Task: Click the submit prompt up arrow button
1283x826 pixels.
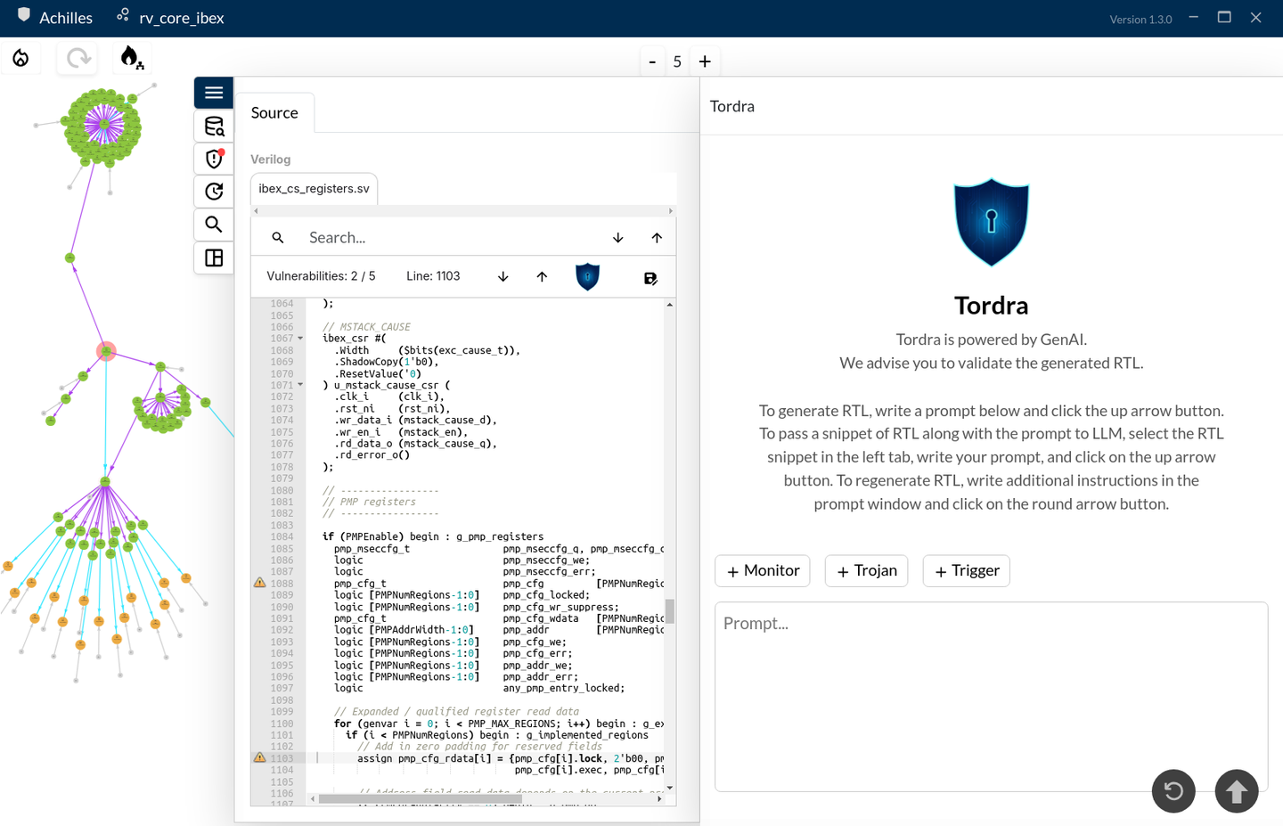Action: pyautogui.click(x=1237, y=791)
